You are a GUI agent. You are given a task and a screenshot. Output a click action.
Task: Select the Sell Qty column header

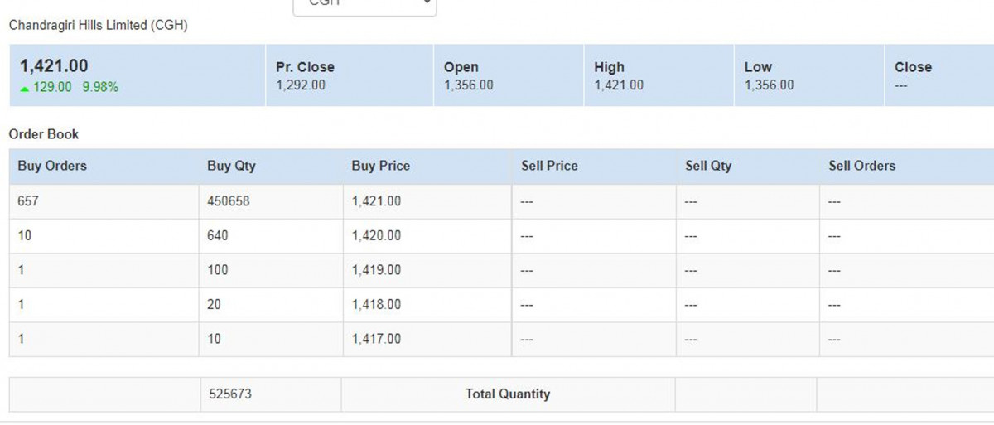[708, 166]
